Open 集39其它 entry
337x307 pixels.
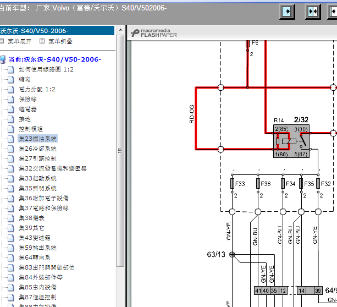(x=31, y=228)
